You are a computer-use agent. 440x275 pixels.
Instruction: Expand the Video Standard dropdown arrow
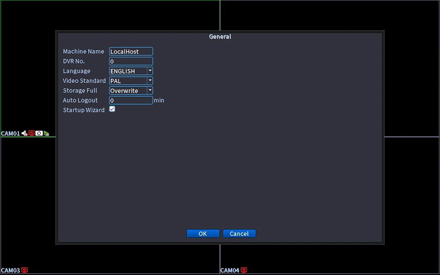(x=150, y=81)
